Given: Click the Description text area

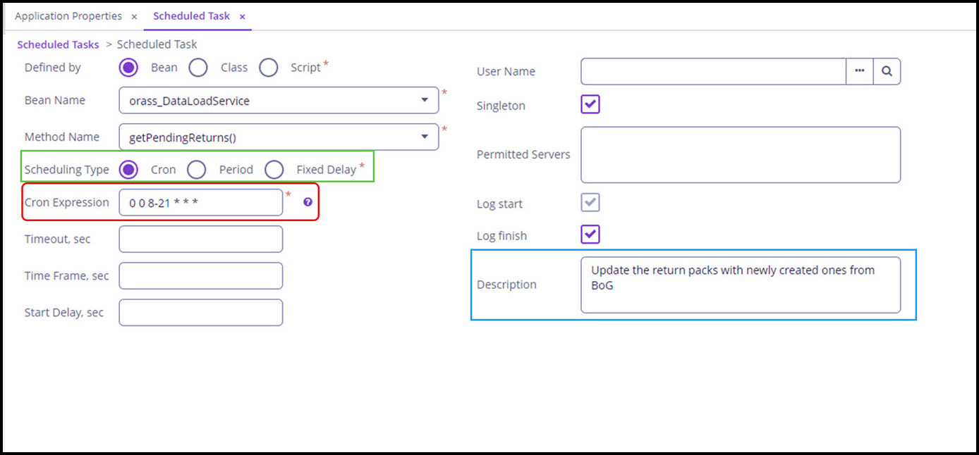Looking at the screenshot, I should (x=739, y=285).
